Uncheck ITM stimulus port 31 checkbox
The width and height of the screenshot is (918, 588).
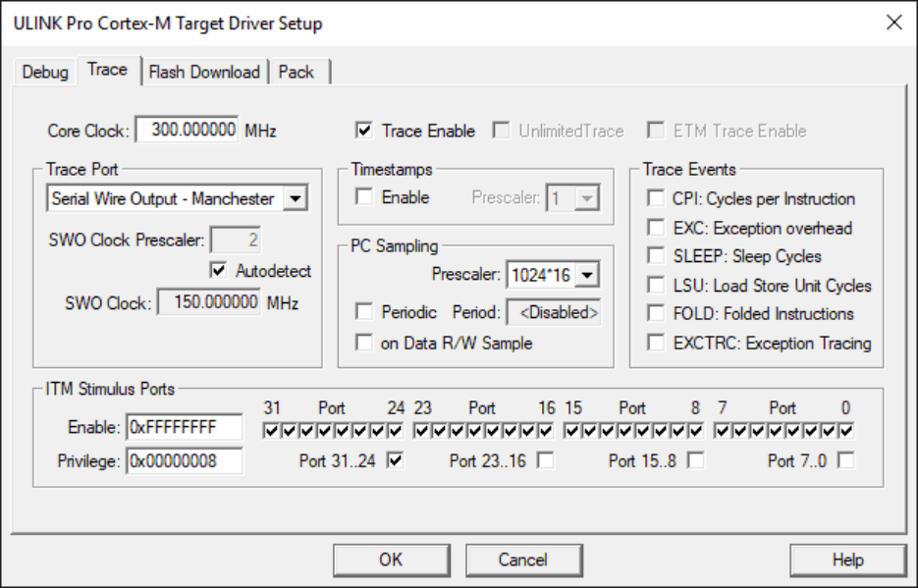271,431
